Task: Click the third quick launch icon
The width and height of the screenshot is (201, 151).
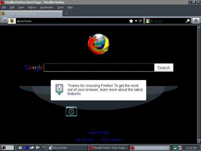Action: click(32, 148)
